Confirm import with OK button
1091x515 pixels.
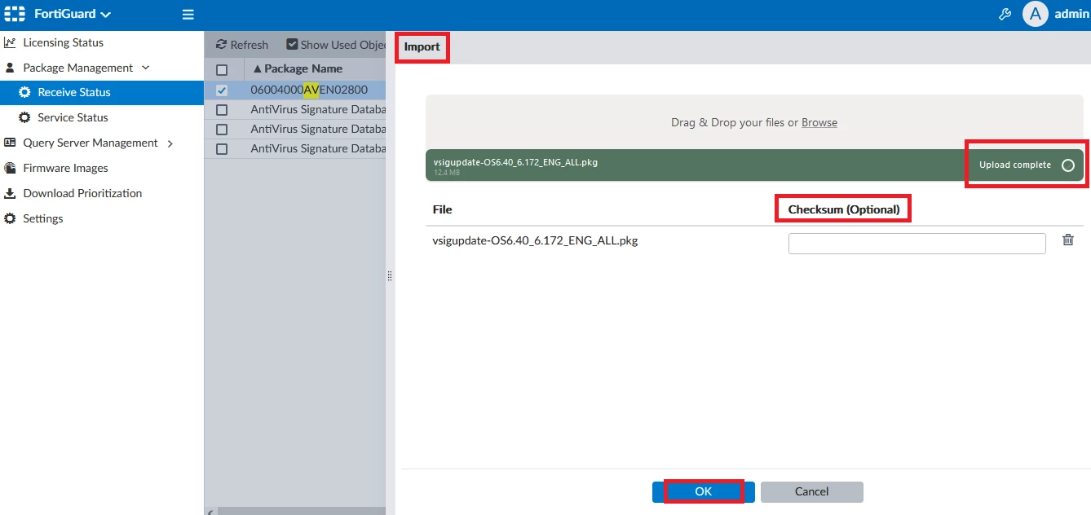703,491
